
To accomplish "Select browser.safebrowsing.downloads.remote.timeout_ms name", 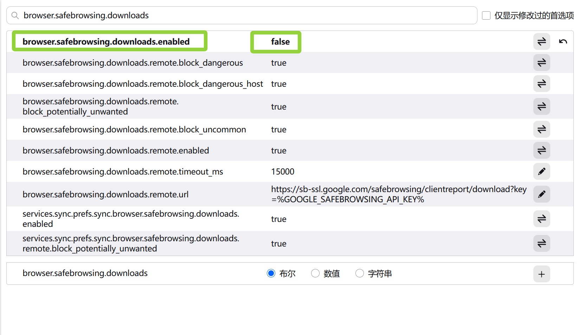I will [123, 172].
